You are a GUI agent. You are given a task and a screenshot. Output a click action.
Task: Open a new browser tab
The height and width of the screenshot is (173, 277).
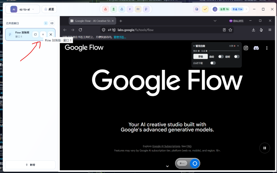121,21
